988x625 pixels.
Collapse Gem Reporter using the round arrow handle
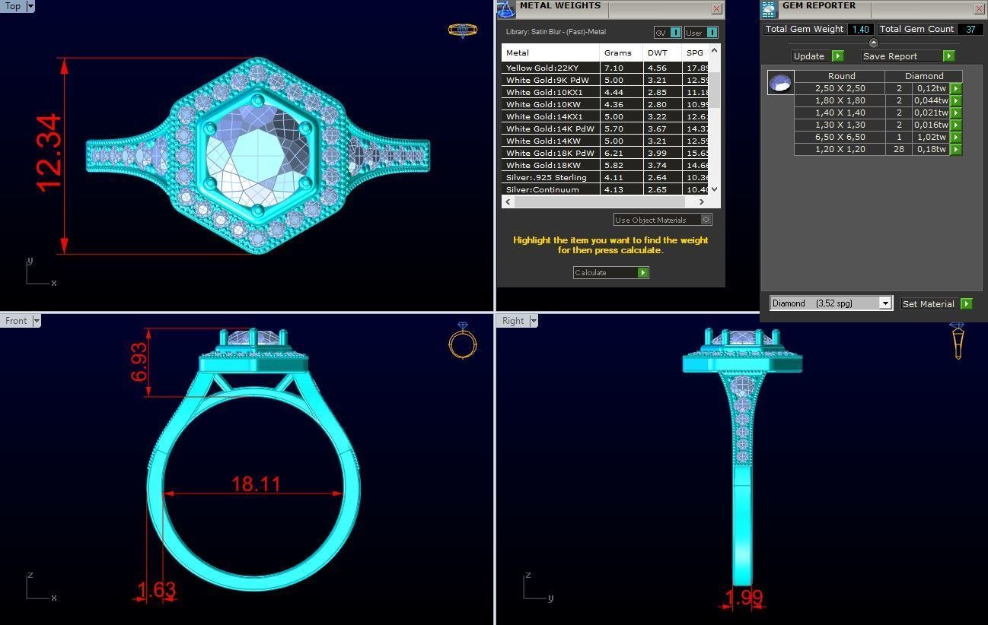(874, 43)
